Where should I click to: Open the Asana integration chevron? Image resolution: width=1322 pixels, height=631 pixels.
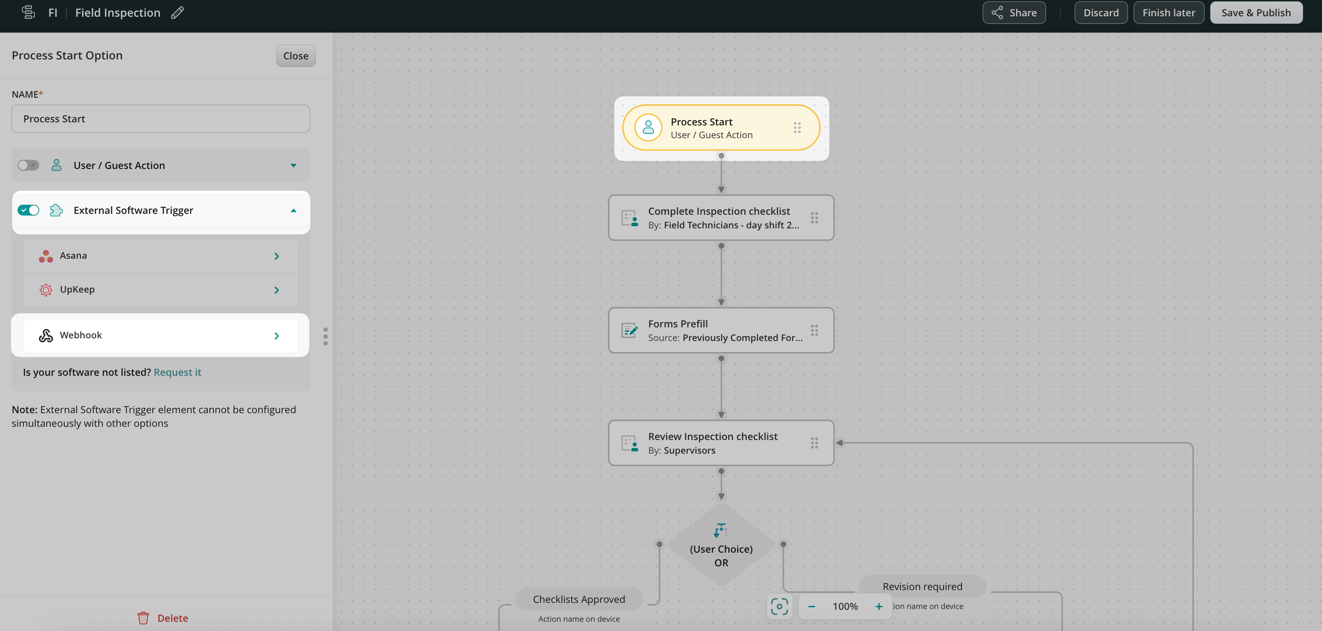pos(277,256)
